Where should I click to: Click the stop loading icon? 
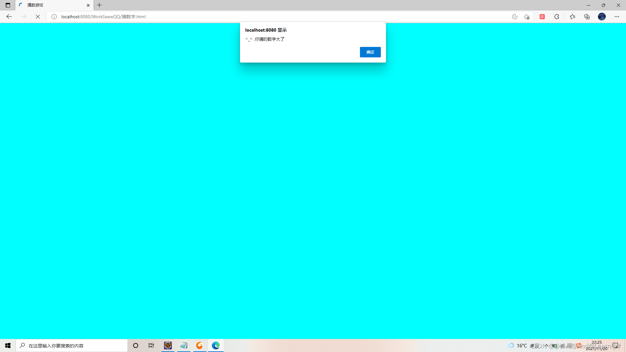37,17
